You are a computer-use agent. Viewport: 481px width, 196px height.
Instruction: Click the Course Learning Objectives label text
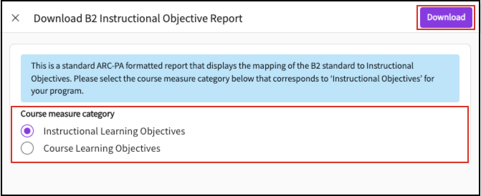[102, 148]
